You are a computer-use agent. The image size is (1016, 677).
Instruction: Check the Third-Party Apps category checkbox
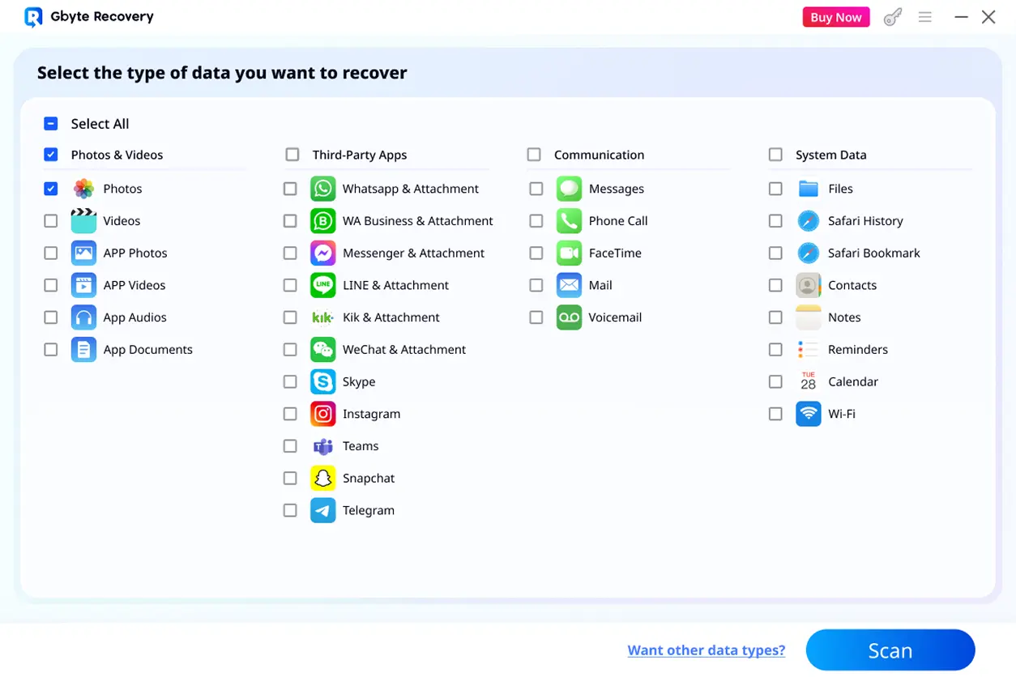click(x=292, y=155)
